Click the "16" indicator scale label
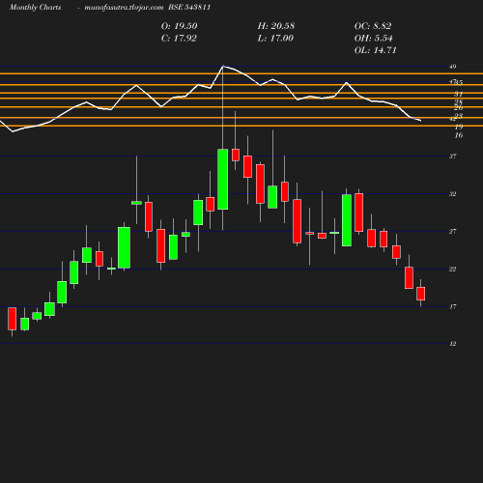Image resolution: width=483 pixels, height=483 pixels. coord(459,135)
